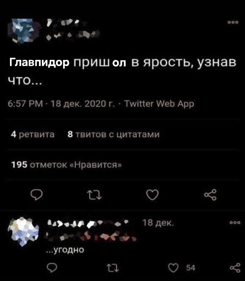Click the Twitter Web App source link
This screenshot has width=245, height=281.
pos(159,104)
